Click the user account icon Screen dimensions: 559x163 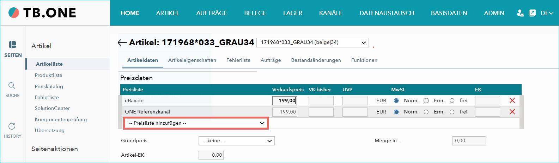(x=520, y=13)
